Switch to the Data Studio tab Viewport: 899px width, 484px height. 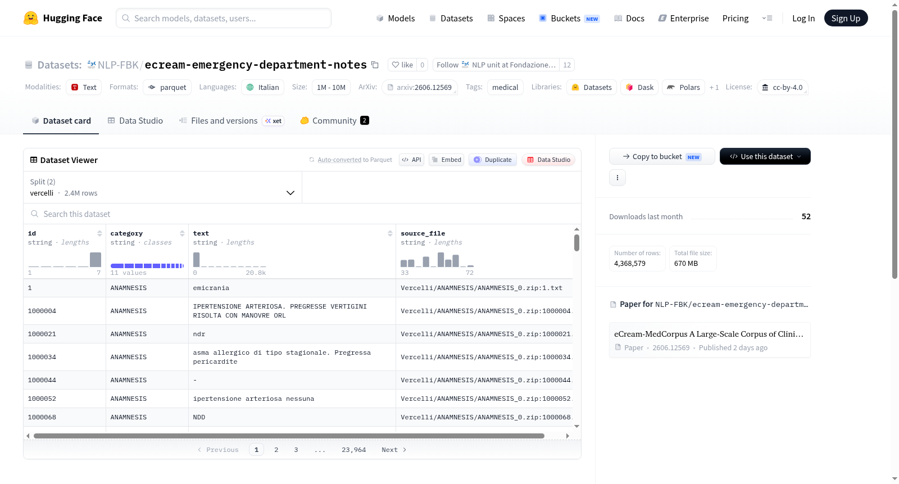pos(135,120)
